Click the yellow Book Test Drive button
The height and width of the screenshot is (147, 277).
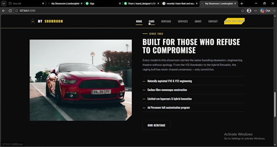point(234,21)
